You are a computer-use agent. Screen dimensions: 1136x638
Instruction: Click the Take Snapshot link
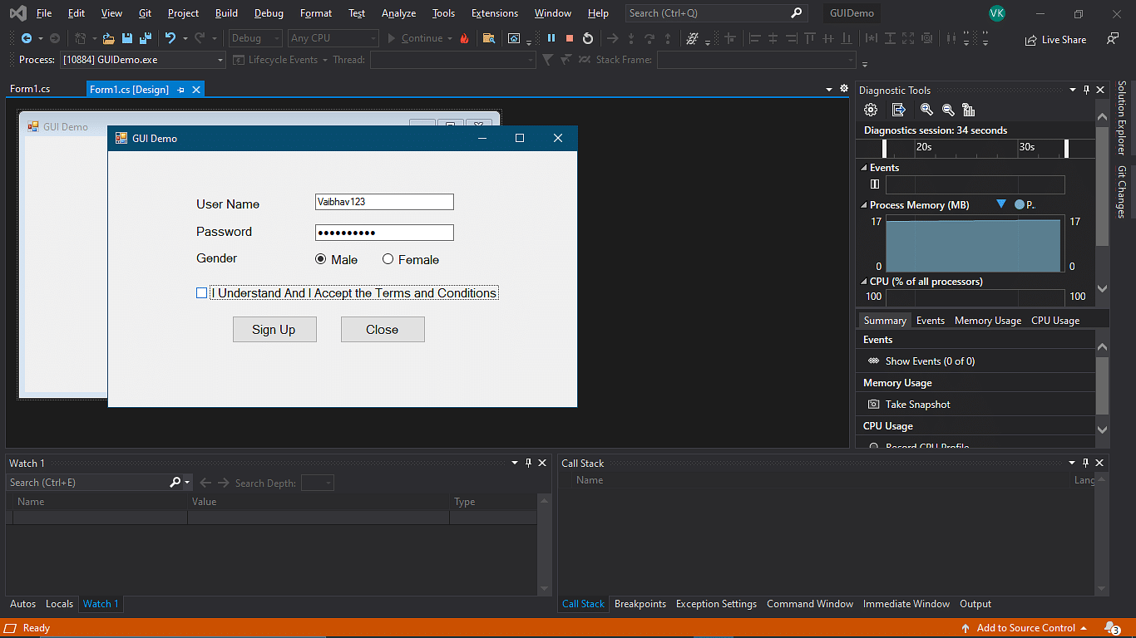[x=917, y=405]
